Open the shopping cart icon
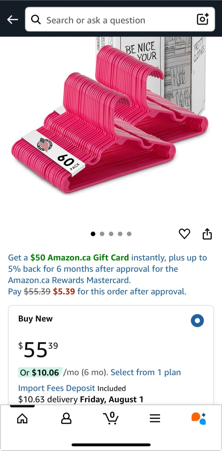 click(111, 418)
